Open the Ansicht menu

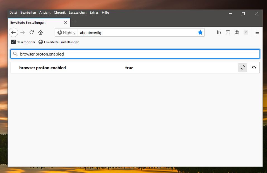45,13
